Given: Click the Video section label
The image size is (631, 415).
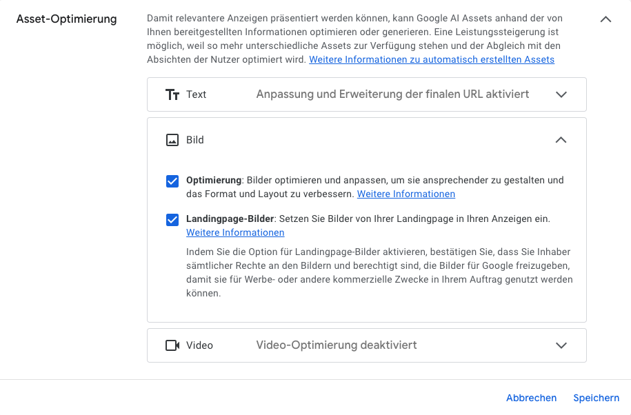Looking at the screenshot, I should pos(199,345).
